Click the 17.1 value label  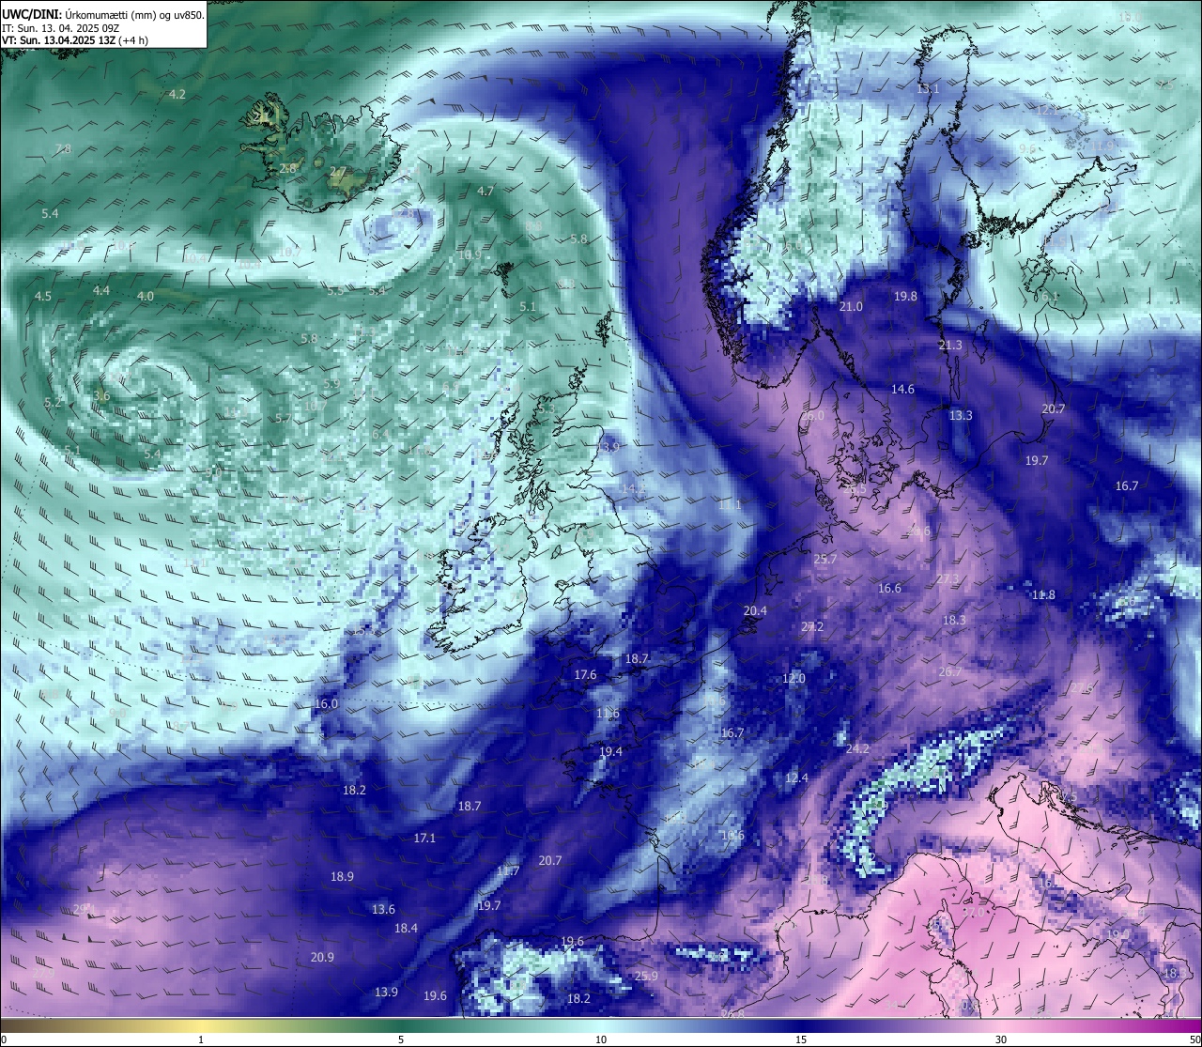[x=424, y=838]
